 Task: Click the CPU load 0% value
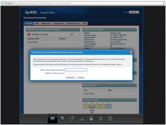(111, 46)
